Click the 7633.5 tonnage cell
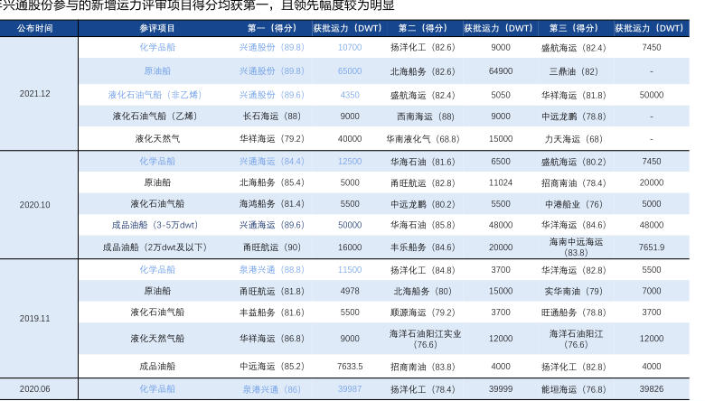705x401 pixels. tap(350, 367)
